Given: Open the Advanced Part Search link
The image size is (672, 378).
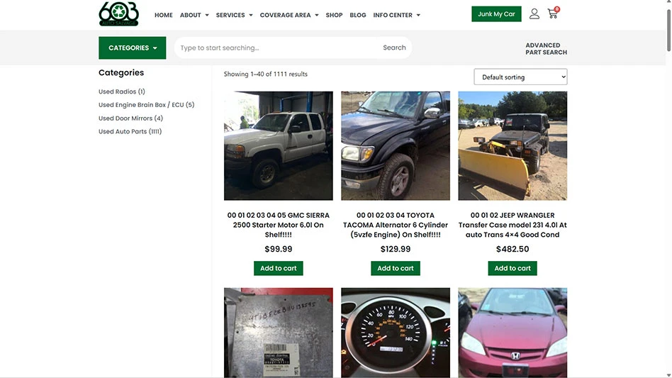Looking at the screenshot, I should coord(546,48).
